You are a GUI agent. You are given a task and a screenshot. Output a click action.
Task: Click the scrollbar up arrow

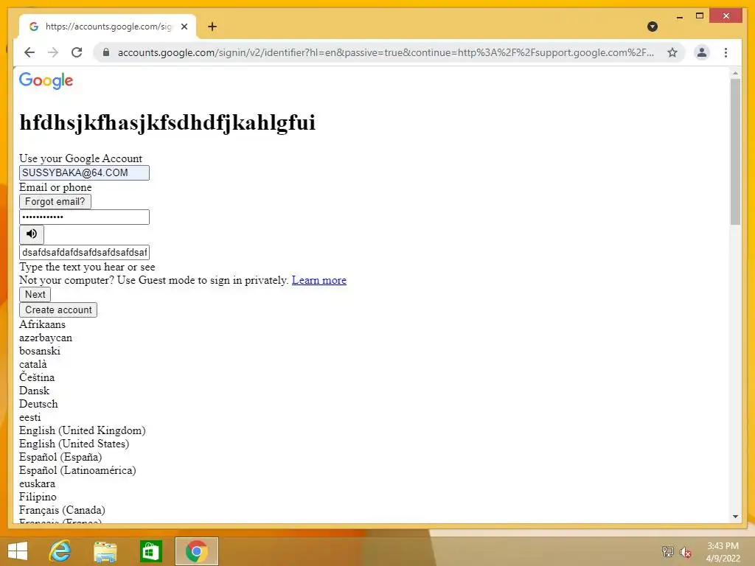[735, 73]
